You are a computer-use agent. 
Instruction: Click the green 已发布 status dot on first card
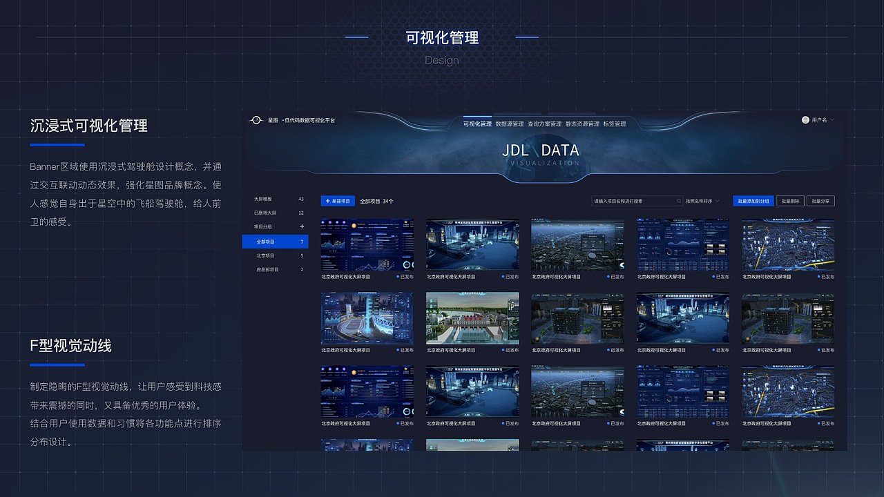(x=397, y=277)
